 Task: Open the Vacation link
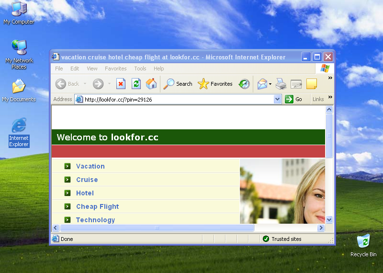pyautogui.click(x=90, y=166)
